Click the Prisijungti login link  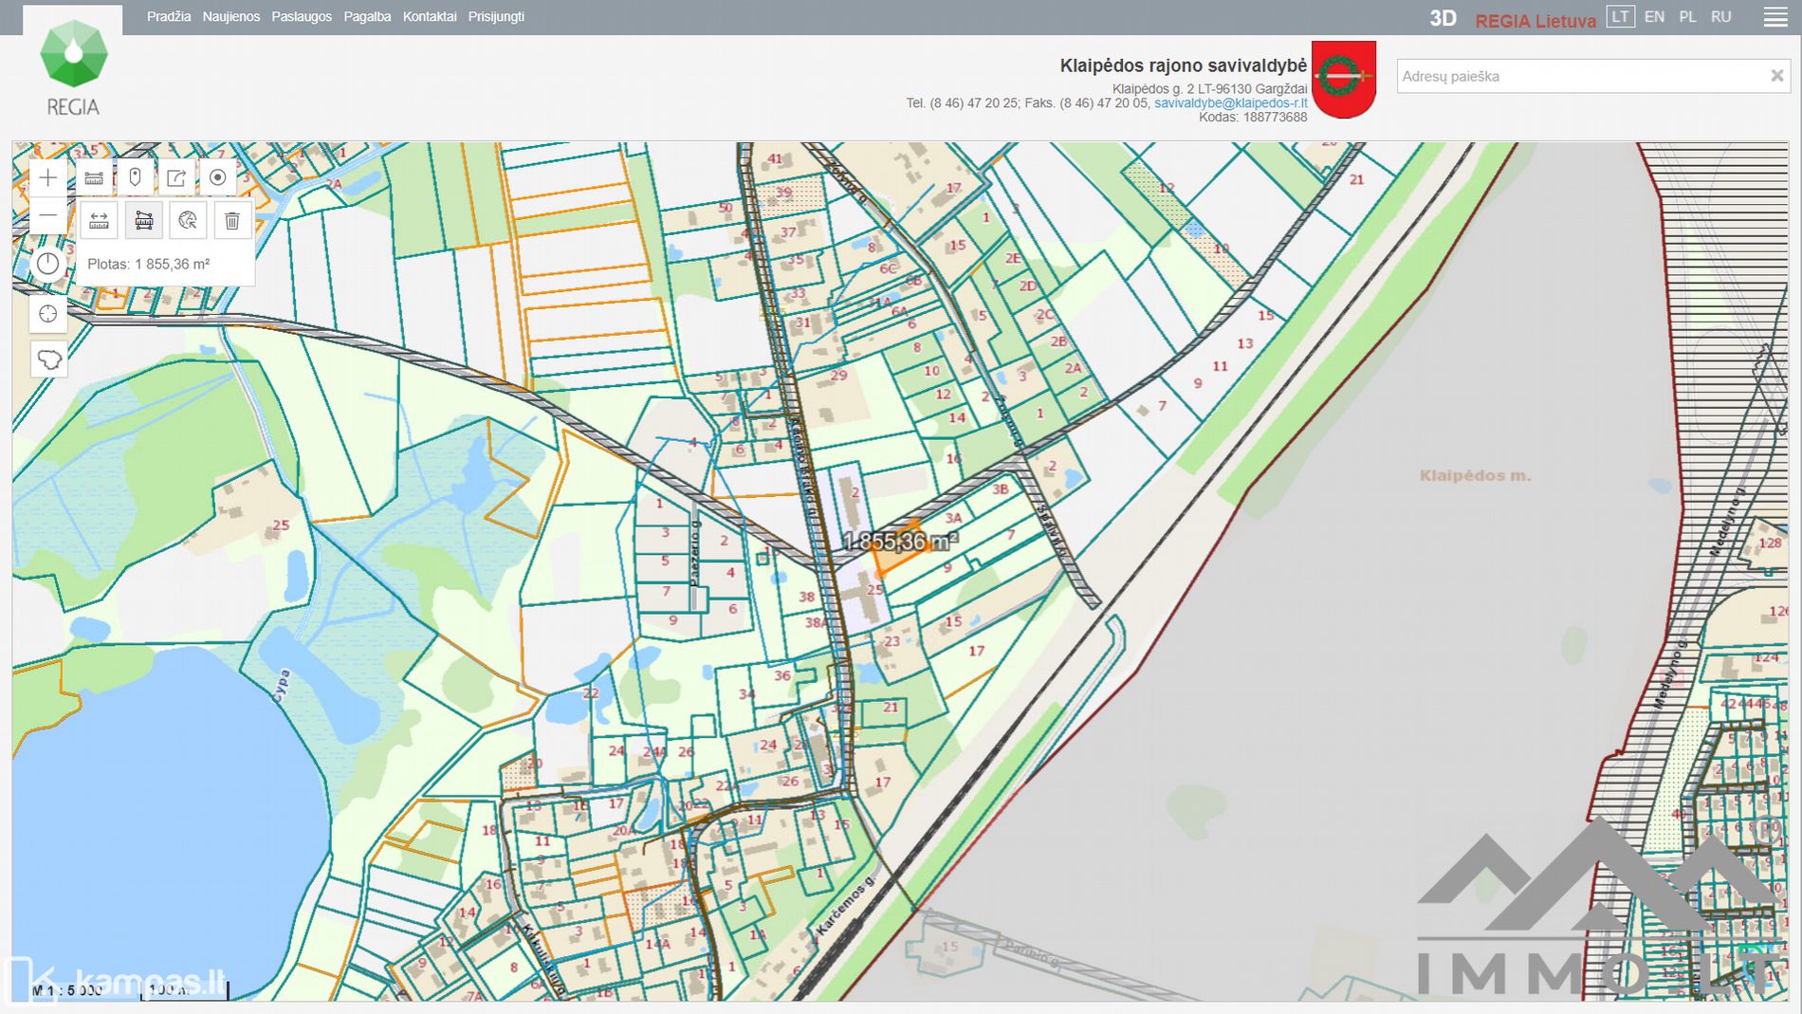click(496, 17)
